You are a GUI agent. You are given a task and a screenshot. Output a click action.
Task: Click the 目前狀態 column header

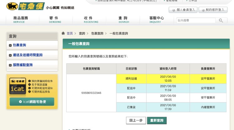tap(131, 69)
